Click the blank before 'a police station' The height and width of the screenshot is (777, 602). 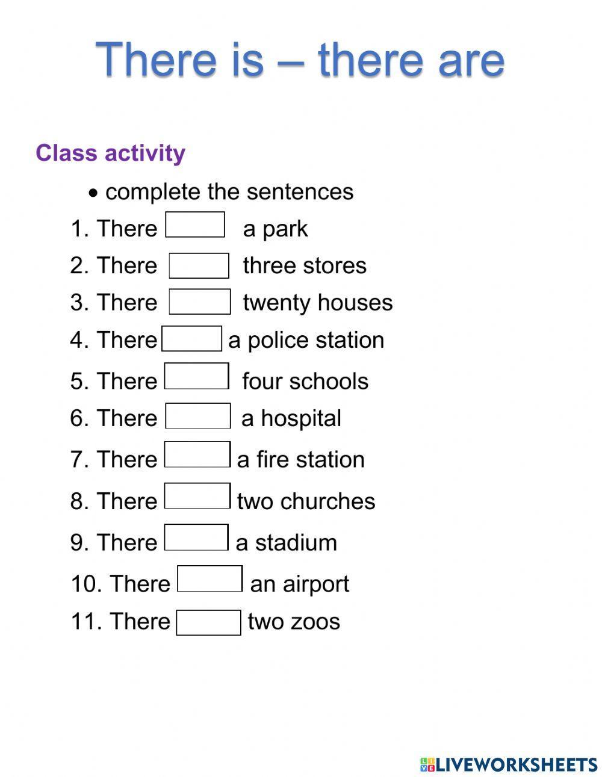(x=192, y=339)
